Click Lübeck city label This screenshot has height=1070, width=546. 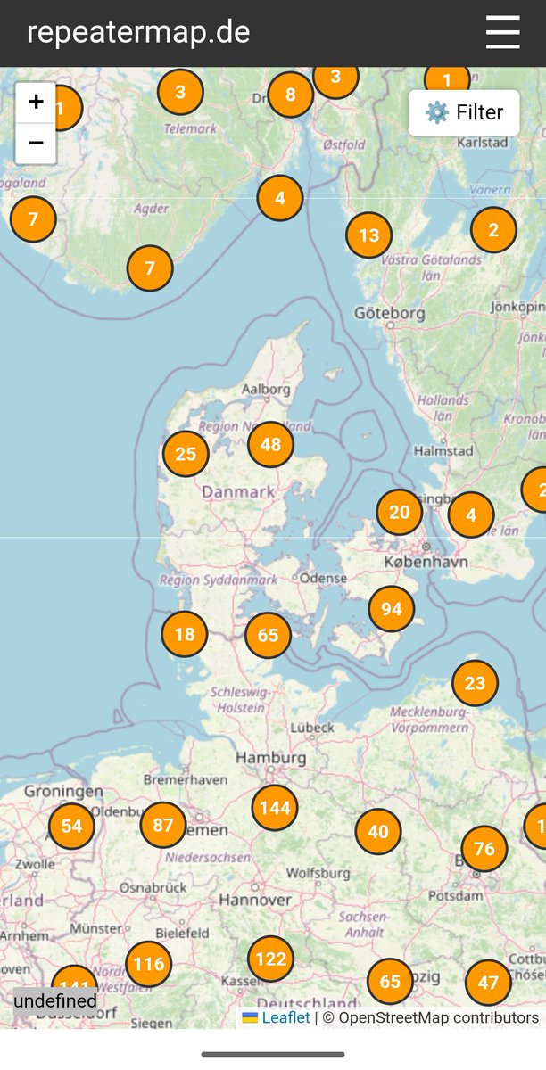point(312,728)
